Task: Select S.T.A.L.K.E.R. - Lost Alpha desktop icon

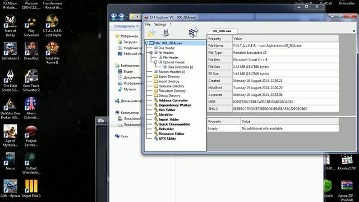Action: point(52,26)
